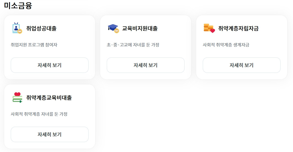
Task: Click the 취업지원 프로그램 참여자 description
Action: coord(34,45)
